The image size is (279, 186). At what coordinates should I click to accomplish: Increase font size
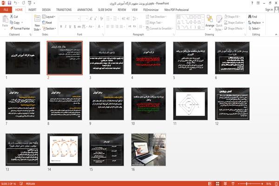click(x=91, y=19)
